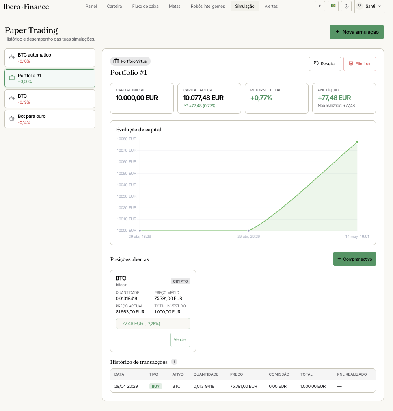Click the plus icon in Nova simulação

coord(337,32)
